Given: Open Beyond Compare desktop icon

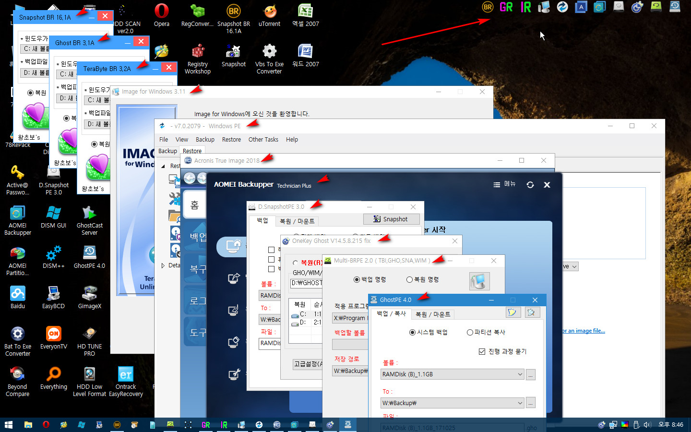Looking at the screenshot, I should coord(17,382).
